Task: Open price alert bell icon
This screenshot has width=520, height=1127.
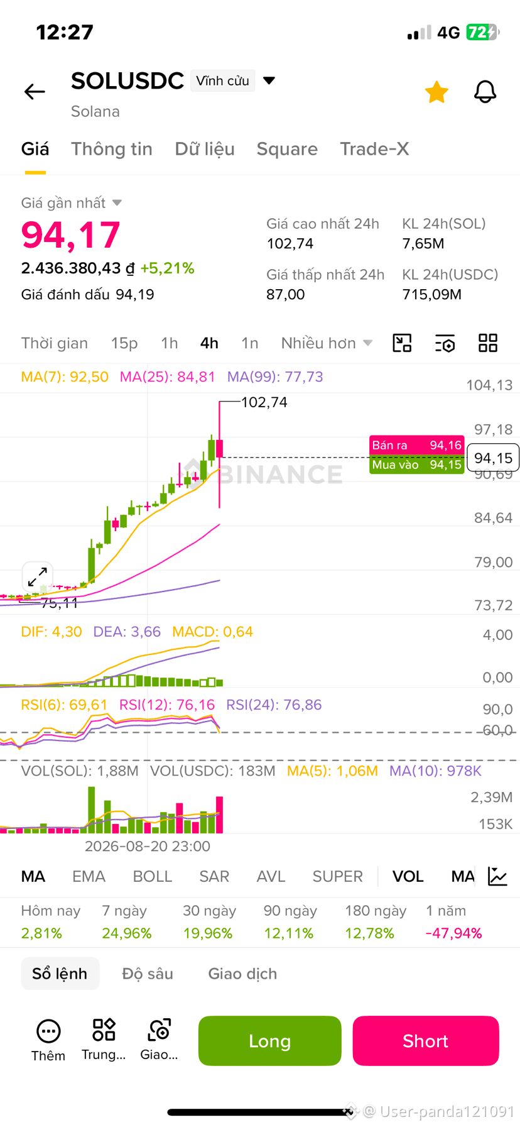Action: tap(485, 92)
